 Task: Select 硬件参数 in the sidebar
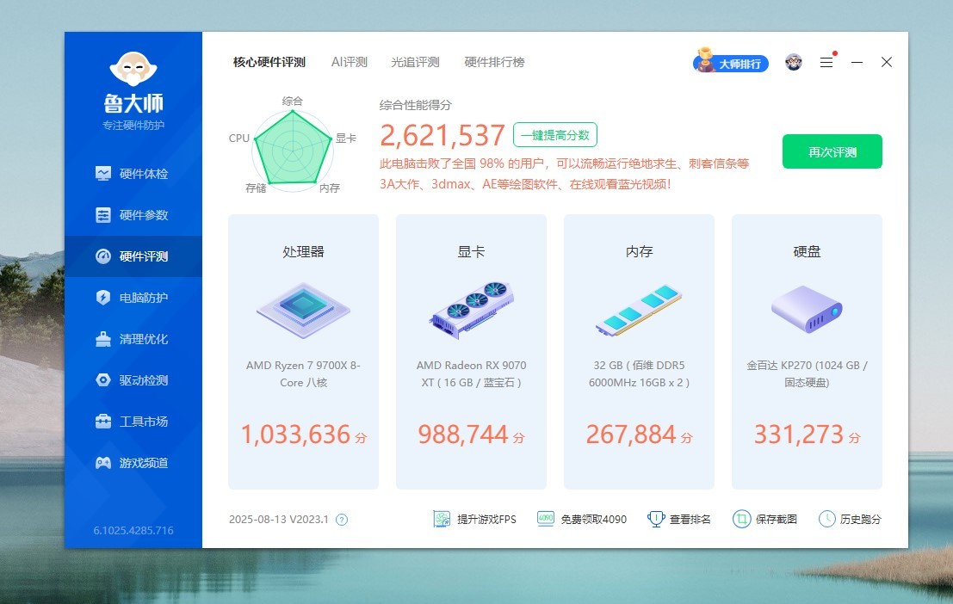pos(132,215)
